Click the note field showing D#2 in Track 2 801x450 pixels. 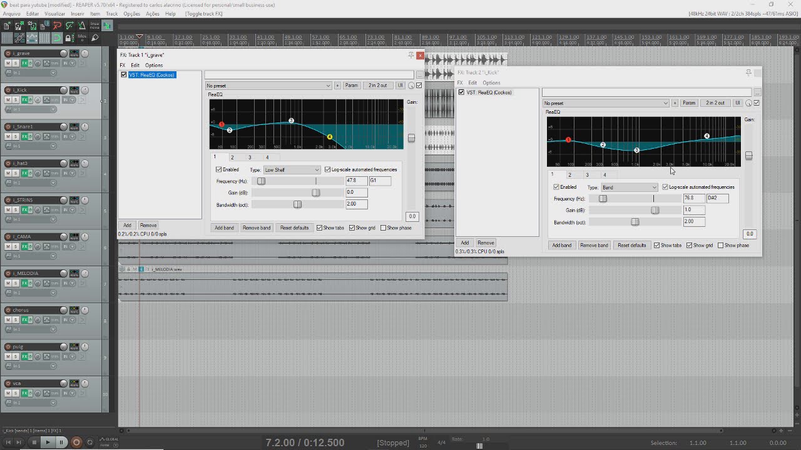click(717, 198)
